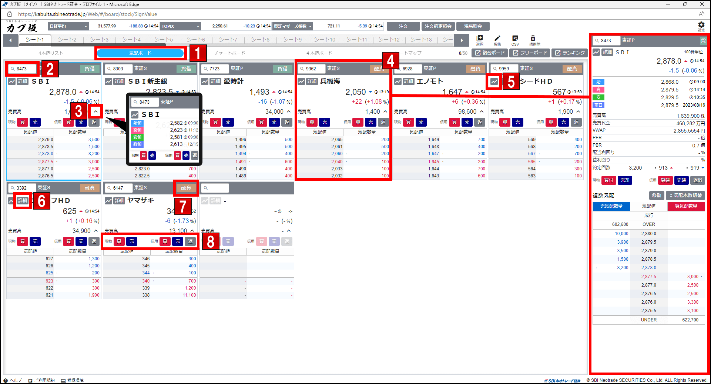Expand details chevron on エノモト card
This screenshot has width=711, height=384.
482,111
